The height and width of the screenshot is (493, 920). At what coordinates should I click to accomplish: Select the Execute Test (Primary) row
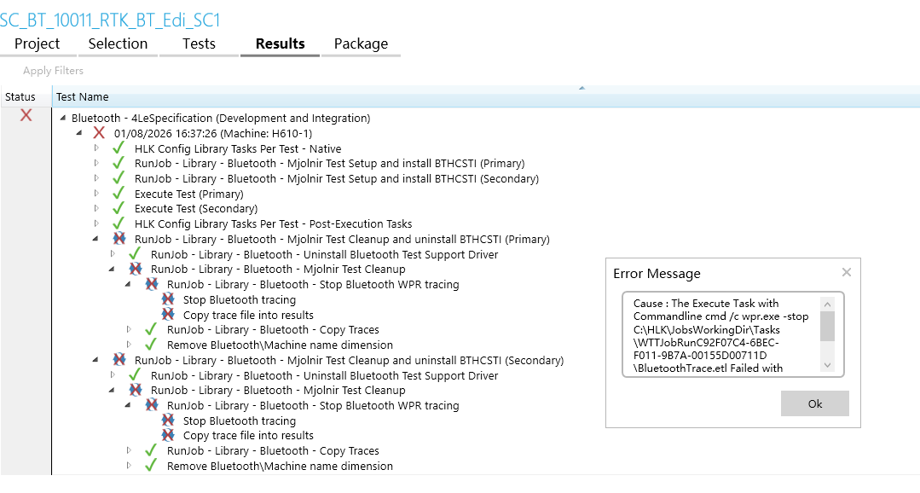(x=189, y=194)
